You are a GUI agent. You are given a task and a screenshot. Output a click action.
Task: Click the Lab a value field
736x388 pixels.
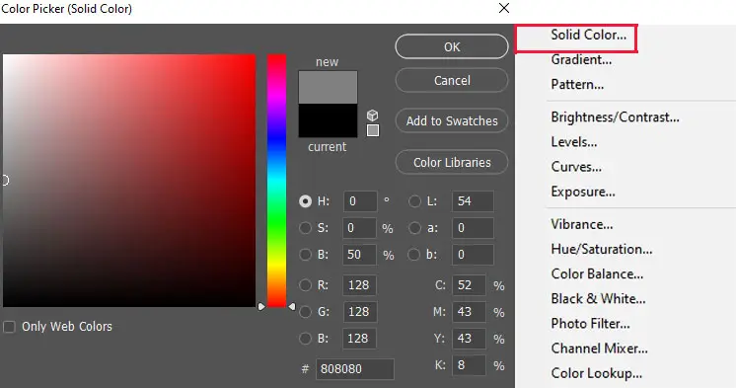[x=473, y=228]
